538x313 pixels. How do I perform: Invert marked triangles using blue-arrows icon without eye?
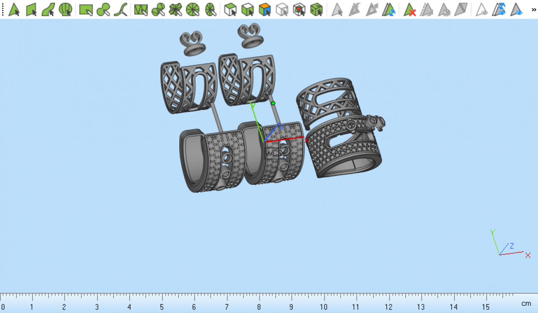pyautogui.click(x=389, y=9)
